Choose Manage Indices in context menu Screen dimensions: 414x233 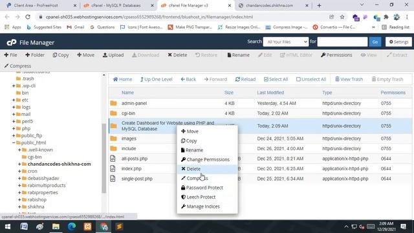(207, 206)
